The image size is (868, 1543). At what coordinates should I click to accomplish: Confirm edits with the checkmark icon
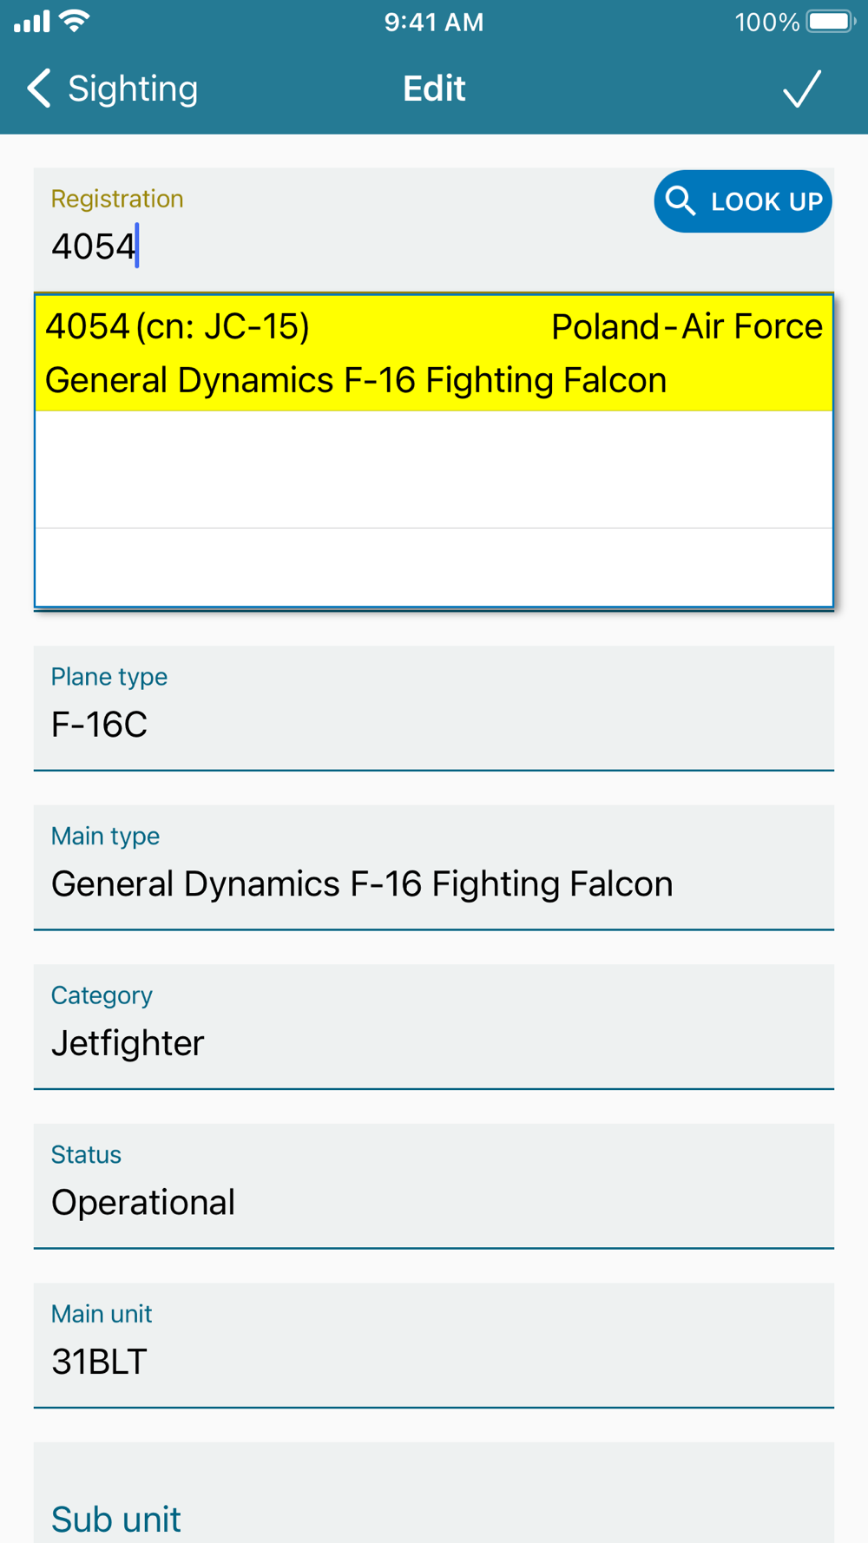pyautogui.click(x=802, y=89)
